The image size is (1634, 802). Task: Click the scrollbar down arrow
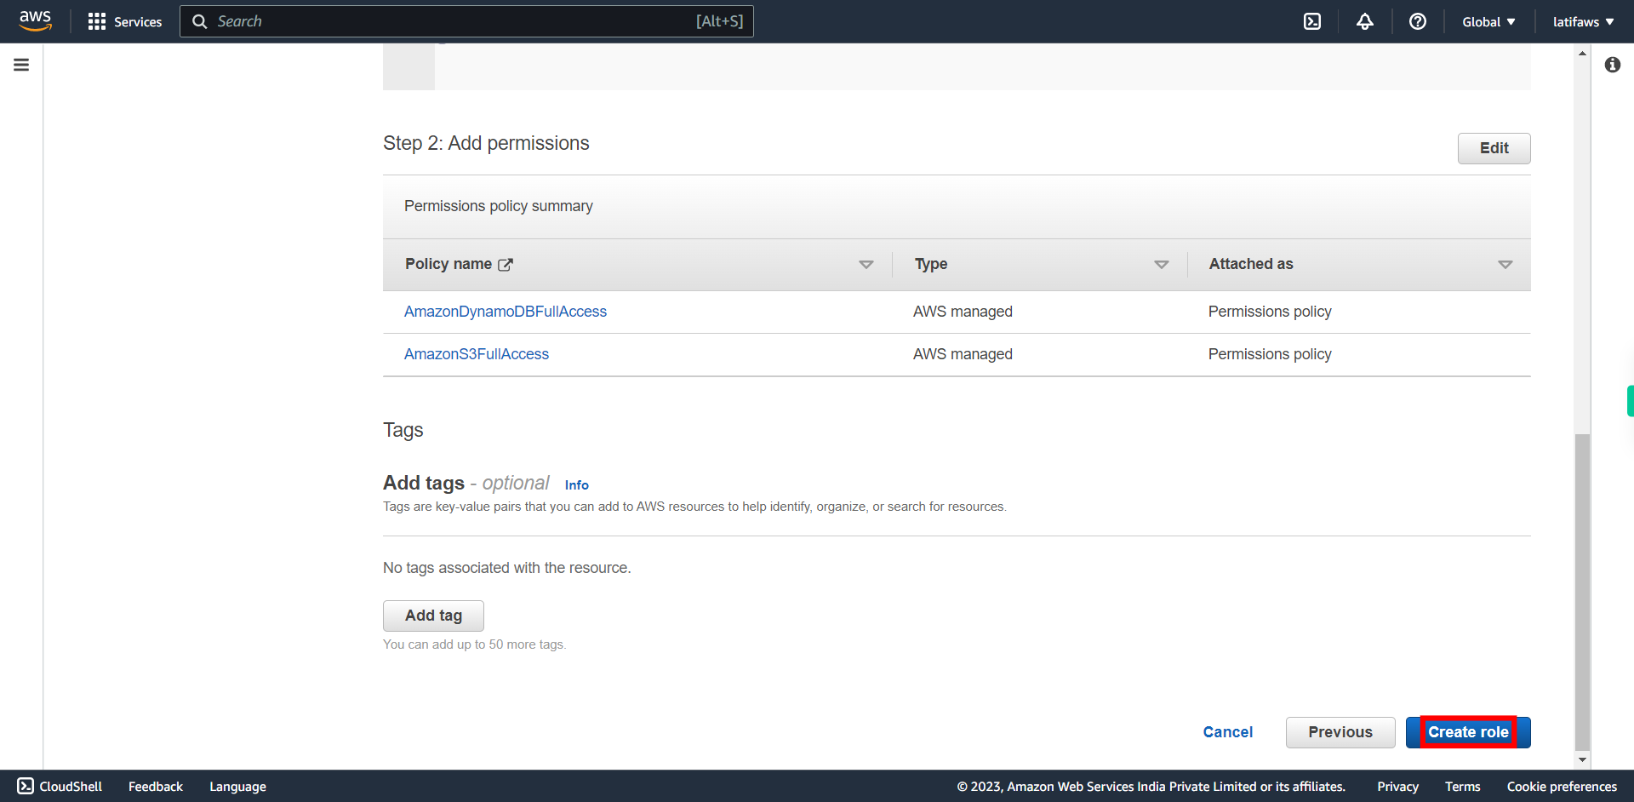point(1582,759)
